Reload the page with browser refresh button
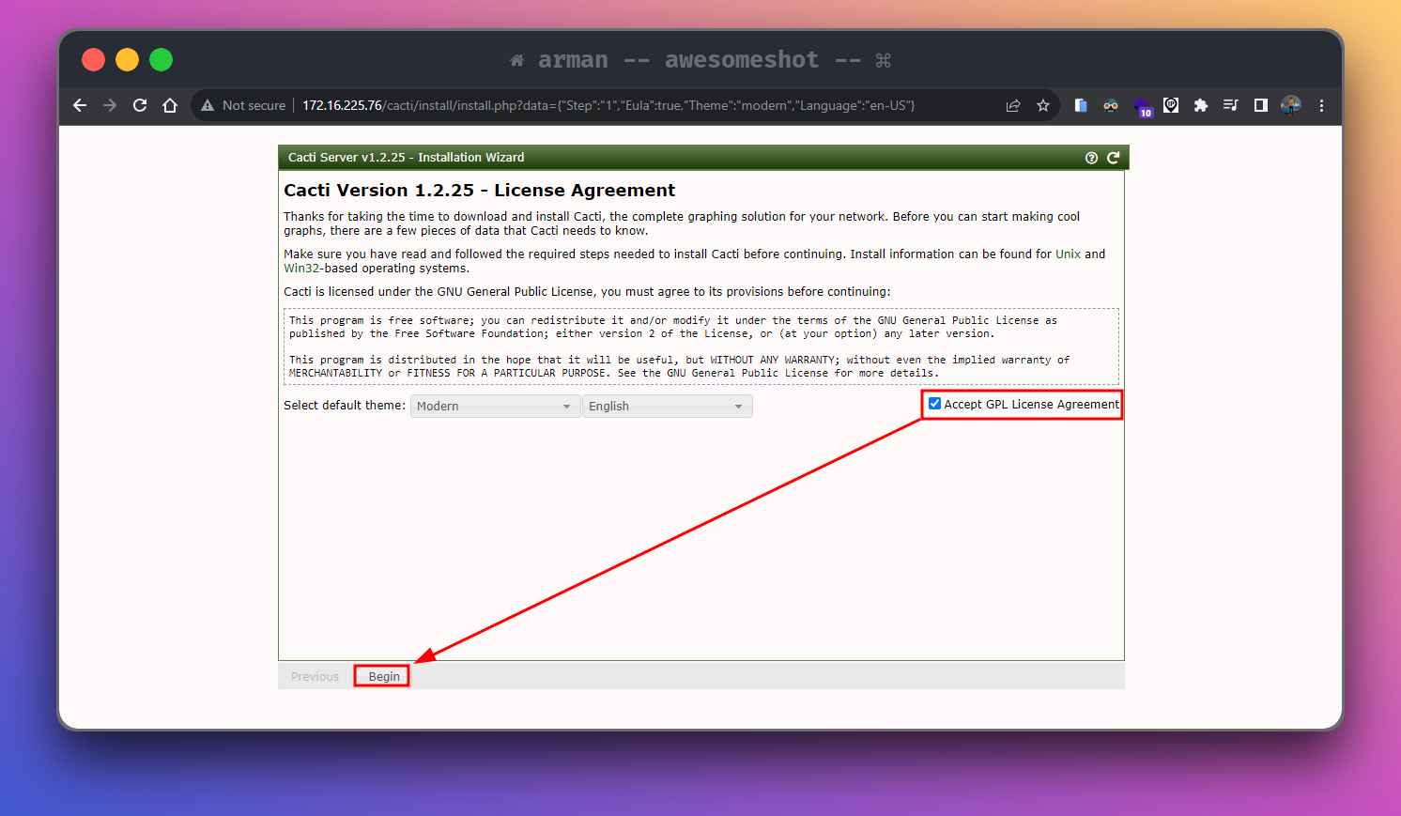The width and height of the screenshot is (1401, 816). coord(140,105)
